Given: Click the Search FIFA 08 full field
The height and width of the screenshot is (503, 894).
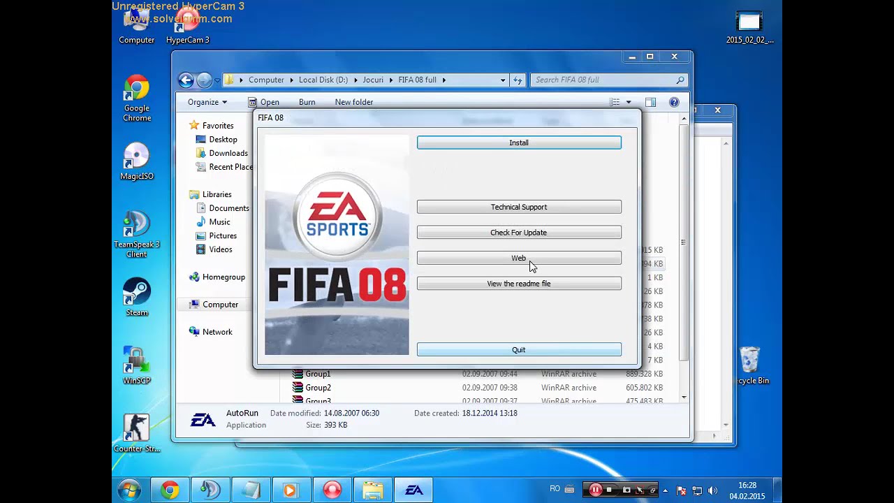Looking at the screenshot, I should [x=608, y=80].
